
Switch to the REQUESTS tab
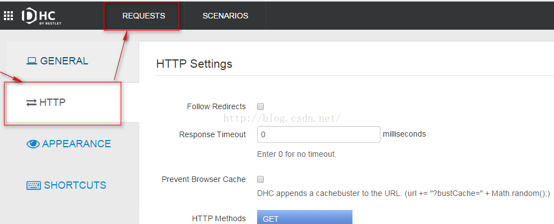(x=144, y=16)
